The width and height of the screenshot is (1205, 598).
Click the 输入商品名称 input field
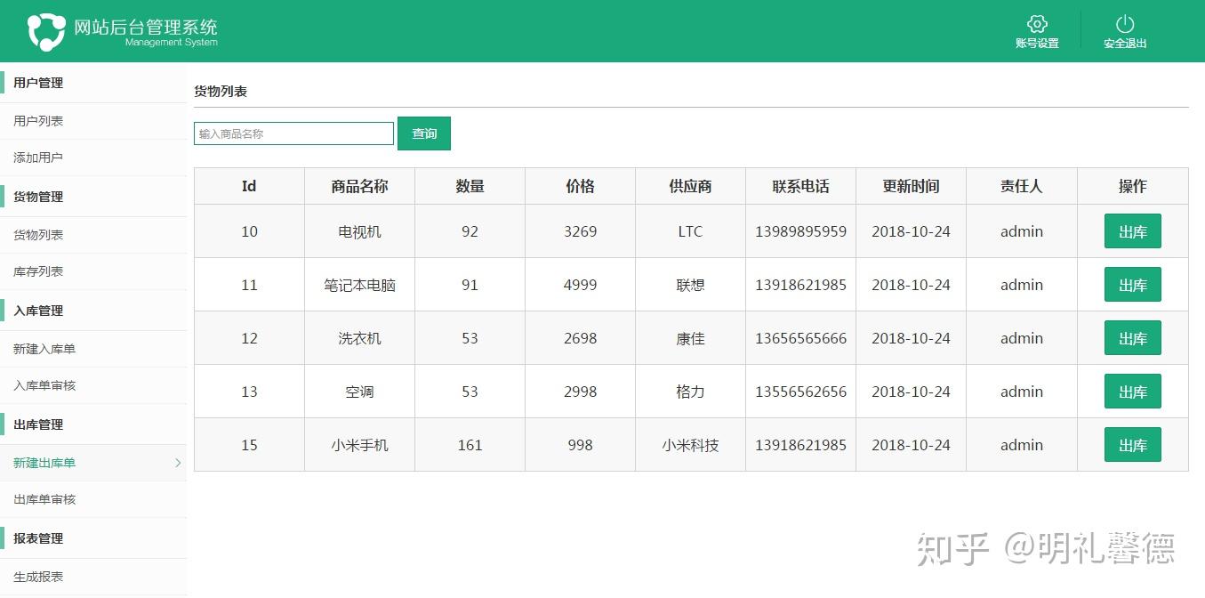pyautogui.click(x=293, y=133)
